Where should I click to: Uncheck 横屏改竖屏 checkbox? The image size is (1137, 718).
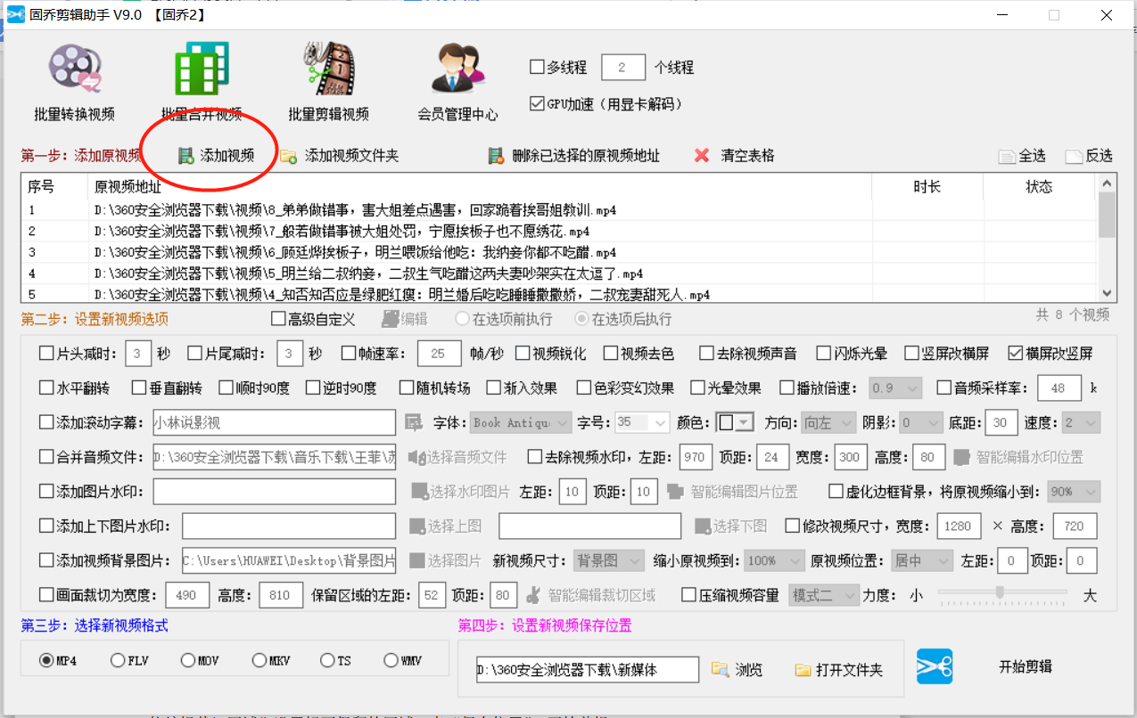pyautogui.click(x=1016, y=354)
